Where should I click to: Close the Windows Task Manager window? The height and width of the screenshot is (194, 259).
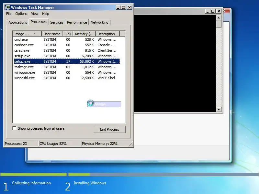pyautogui.click(x=129, y=7)
